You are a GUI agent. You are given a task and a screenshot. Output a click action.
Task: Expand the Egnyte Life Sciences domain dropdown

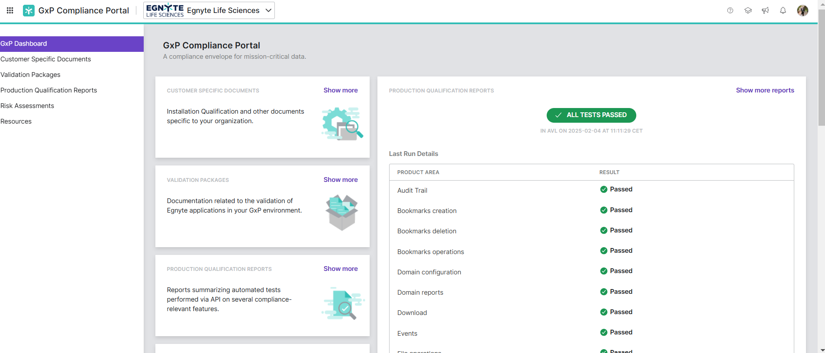tap(209, 10)
